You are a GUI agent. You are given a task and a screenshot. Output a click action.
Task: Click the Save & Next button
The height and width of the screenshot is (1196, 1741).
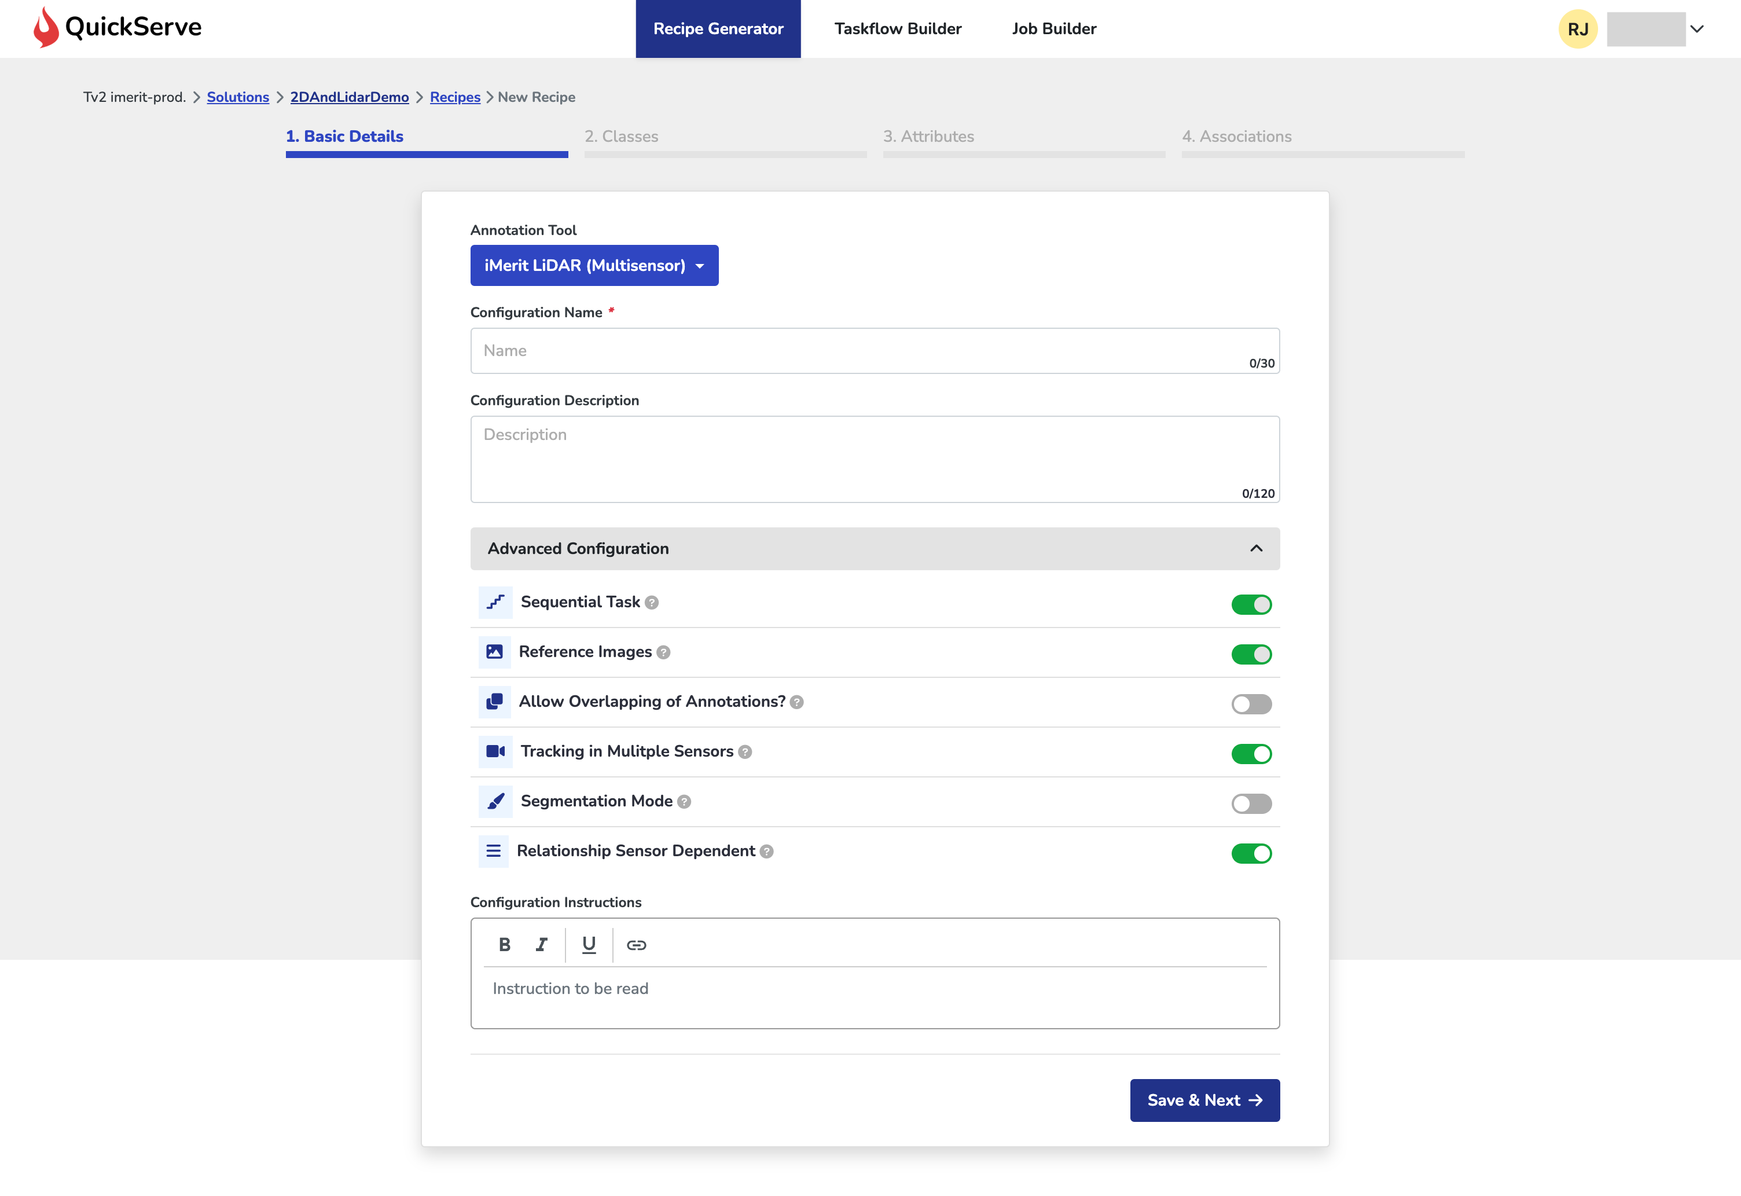click(x=1204, y=1100)
